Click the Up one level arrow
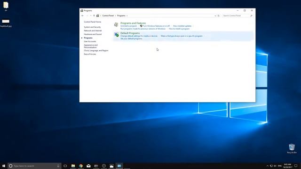Viewport: 301px width, 169px height. pos(94,15)
